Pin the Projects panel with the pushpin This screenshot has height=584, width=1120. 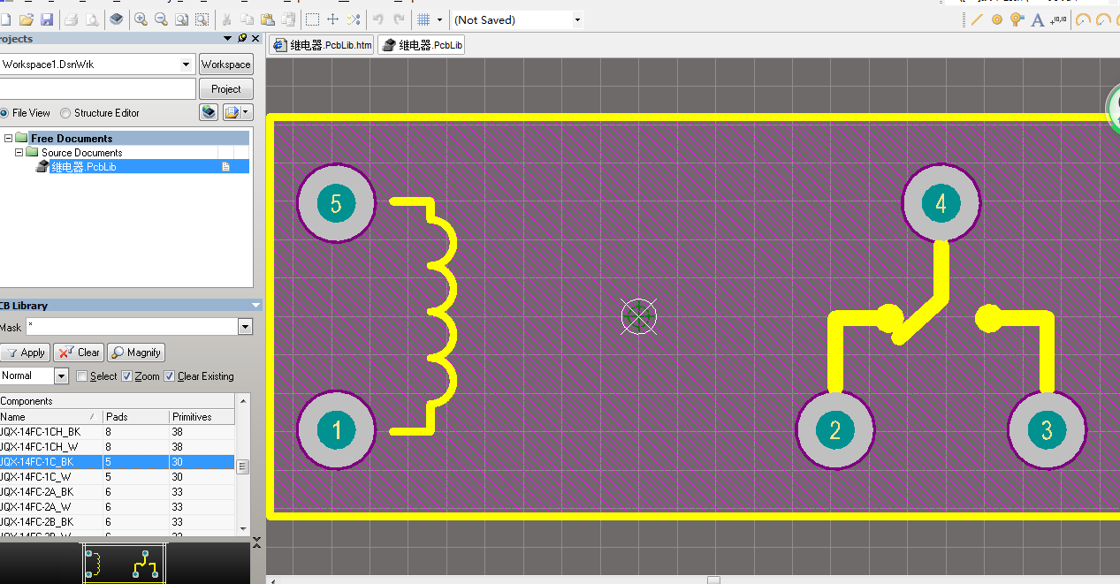[x=242, y=38]
